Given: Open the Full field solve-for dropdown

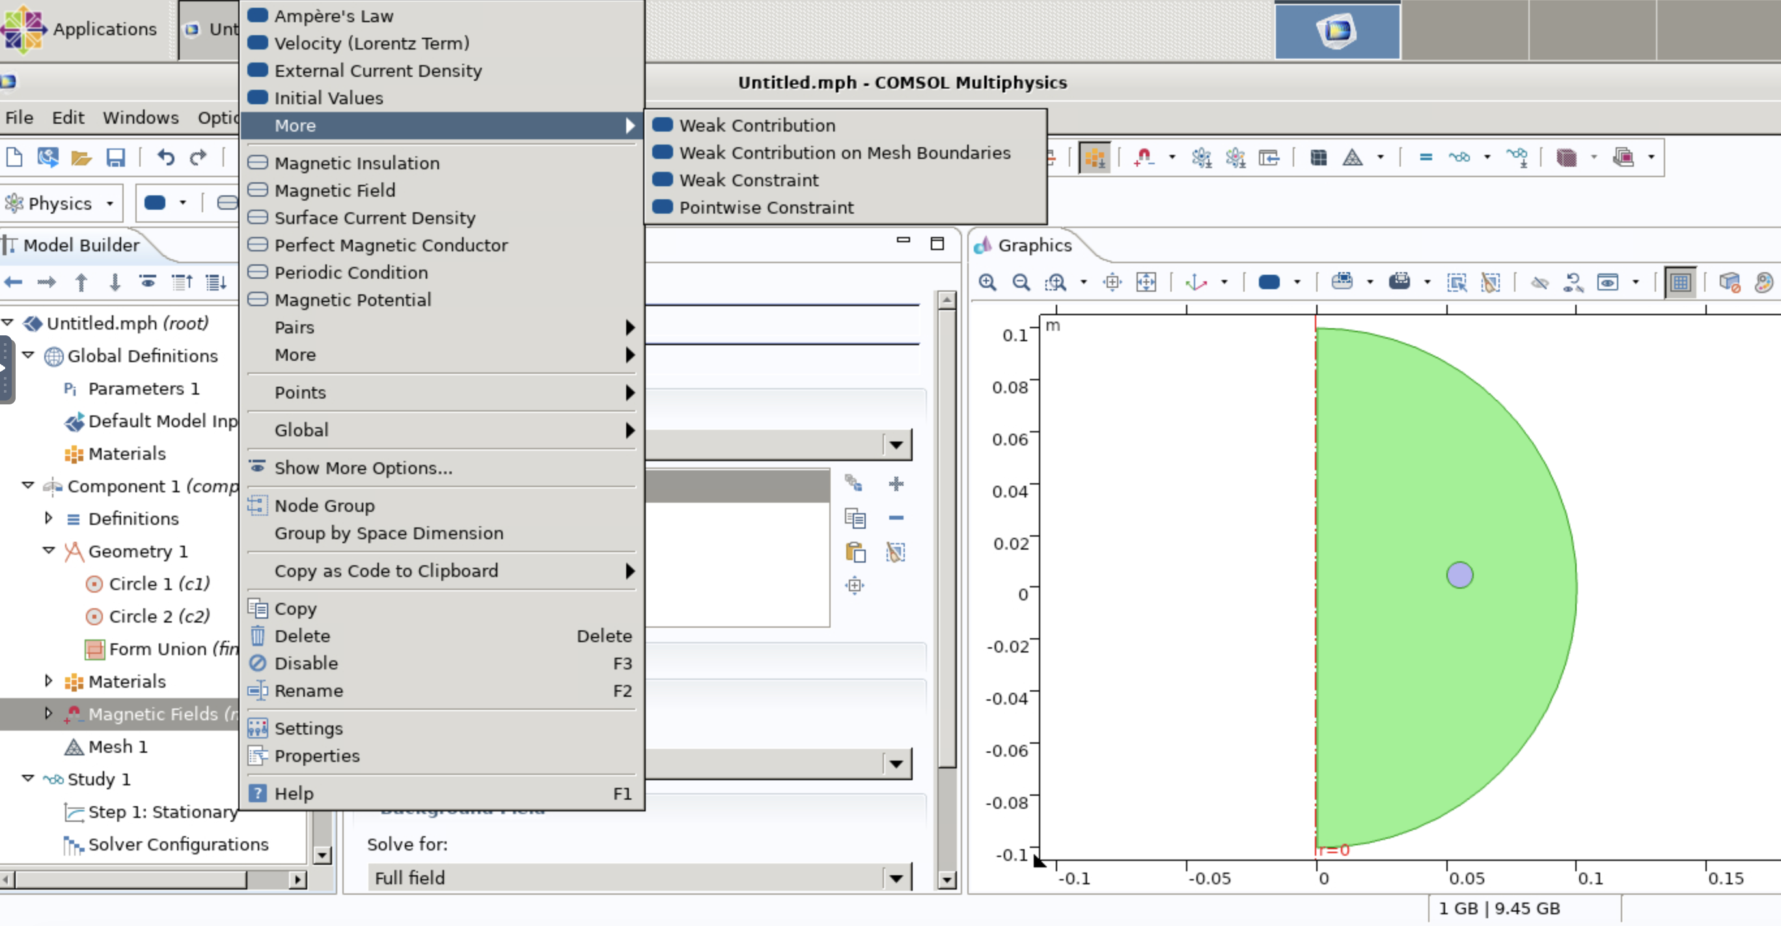Looking at the screenshot, I should click(x=896, y=878).
